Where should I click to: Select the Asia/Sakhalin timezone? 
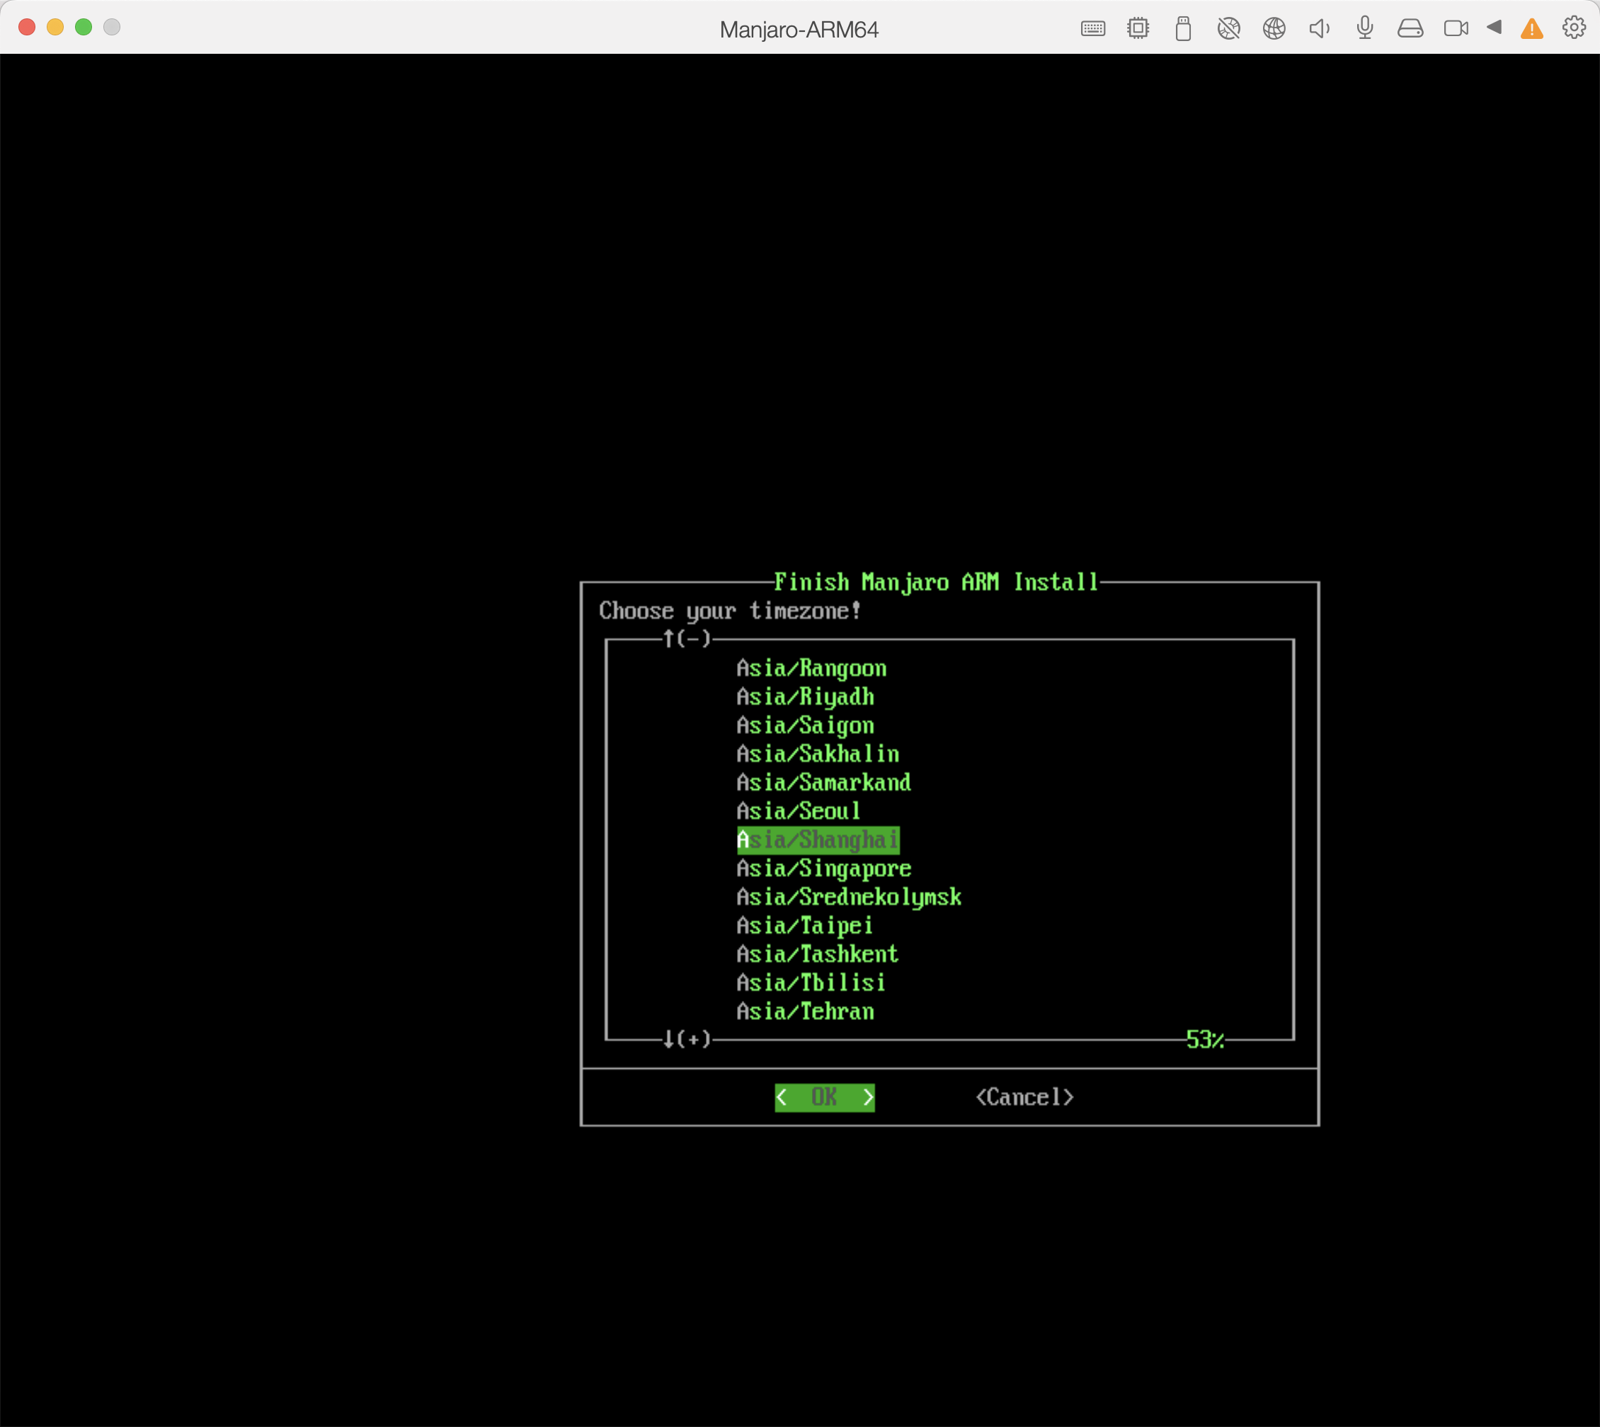point(818,755)
